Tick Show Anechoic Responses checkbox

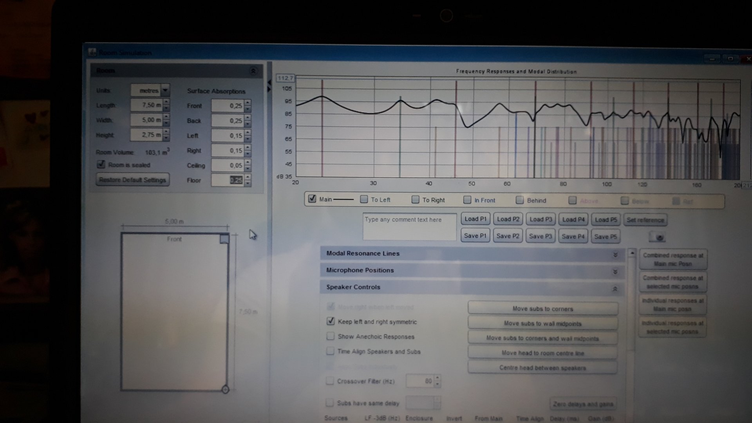click(x=331, y=336)
